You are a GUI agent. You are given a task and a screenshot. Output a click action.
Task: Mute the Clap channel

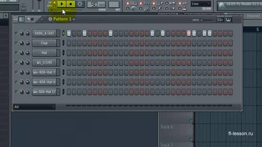click(16, 43)
